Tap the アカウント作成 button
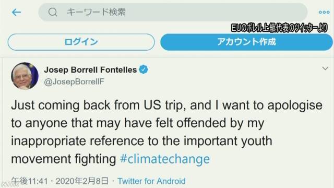 246,42
